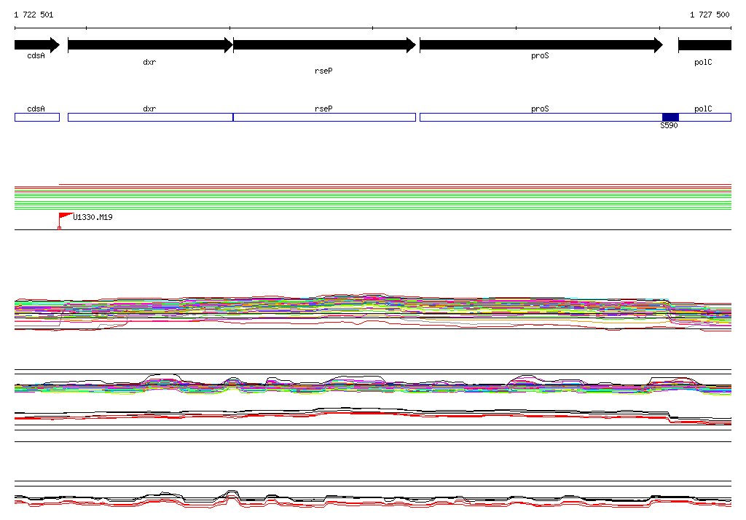Screen dimensions: 746x520
Task: Click the U1330.M19 text label
Action: pos(93,217)
